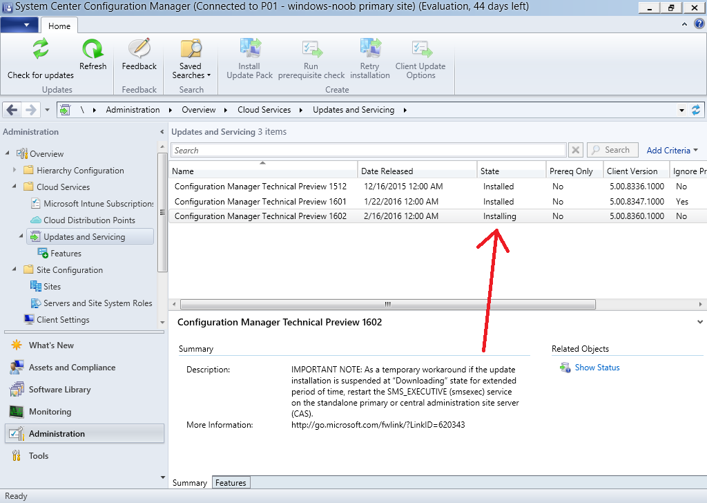
Task: Select Technical Preview 1602 row
Action: [x=437, y=216]
